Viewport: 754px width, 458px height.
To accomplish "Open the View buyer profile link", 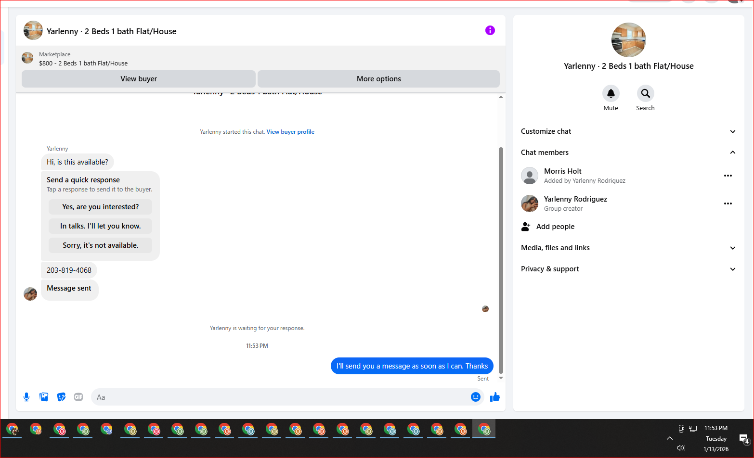I will (290, 132).
